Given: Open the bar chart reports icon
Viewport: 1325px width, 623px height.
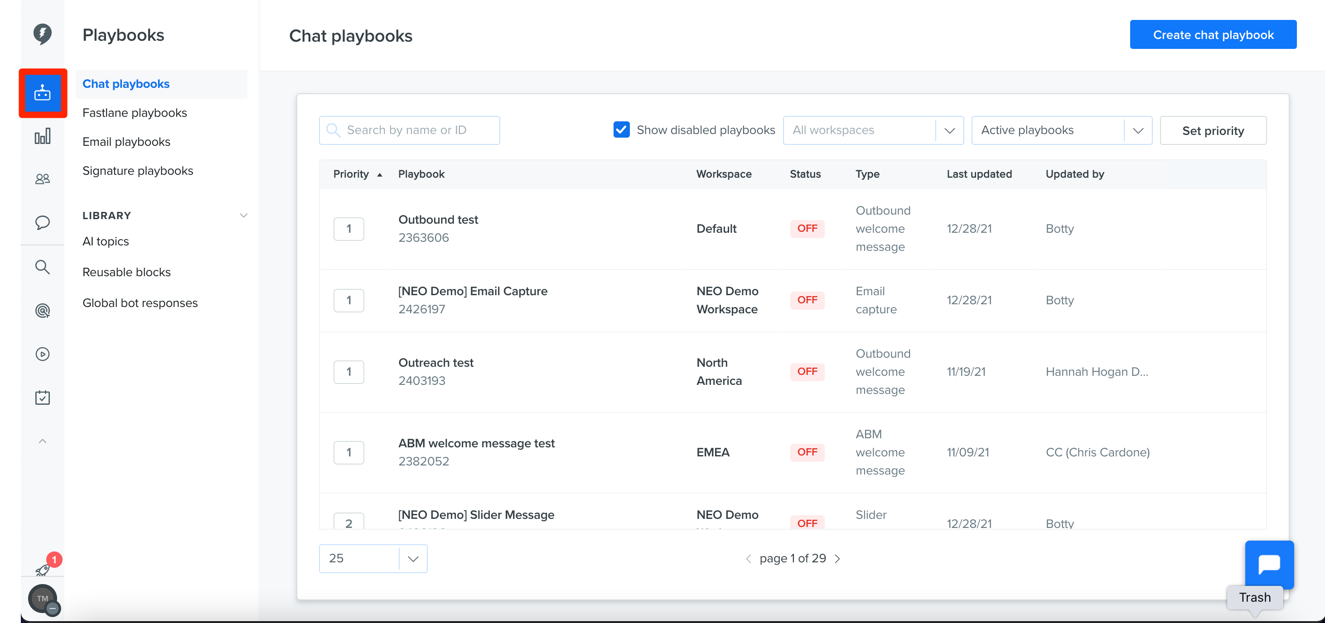Looking at the screenshot, I should pyautogui.click(x=43, y=136).
